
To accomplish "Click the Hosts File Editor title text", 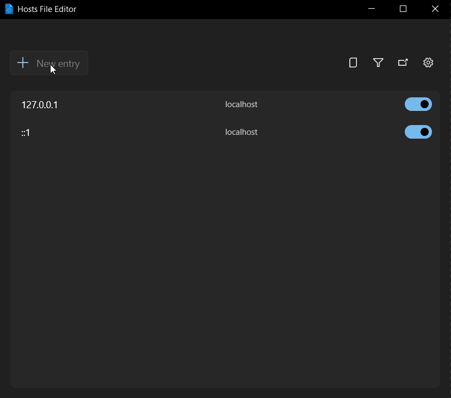I will coord(48,9).
